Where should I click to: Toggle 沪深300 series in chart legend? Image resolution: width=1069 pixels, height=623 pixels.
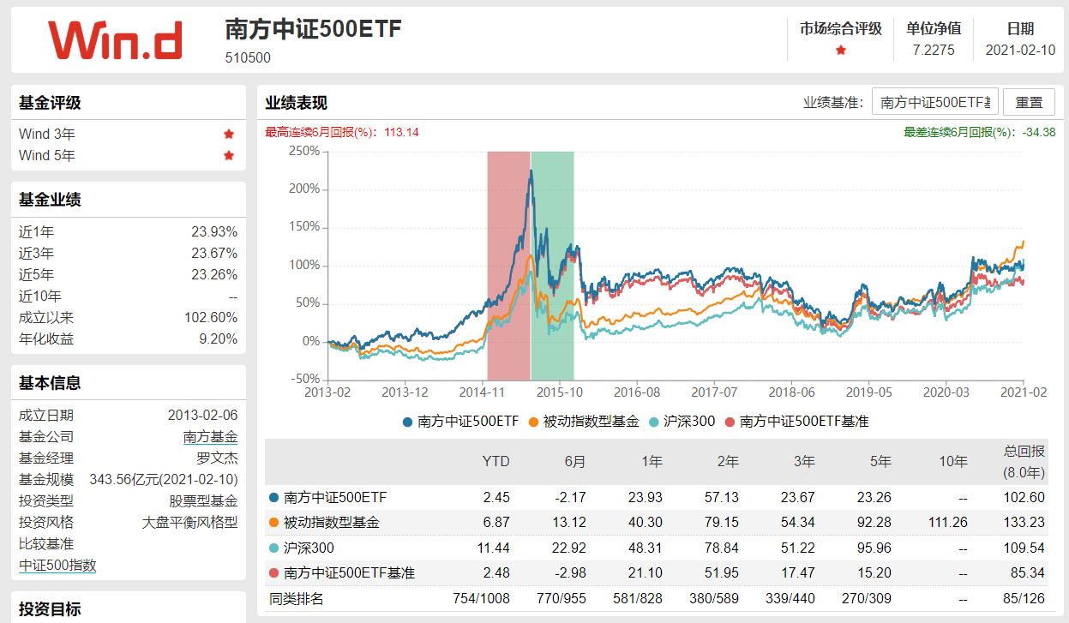pos(682,421)
